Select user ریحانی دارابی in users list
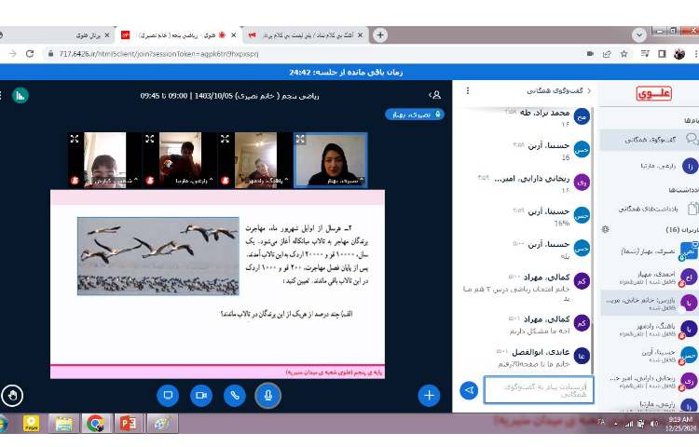 (x=650, y=382)
